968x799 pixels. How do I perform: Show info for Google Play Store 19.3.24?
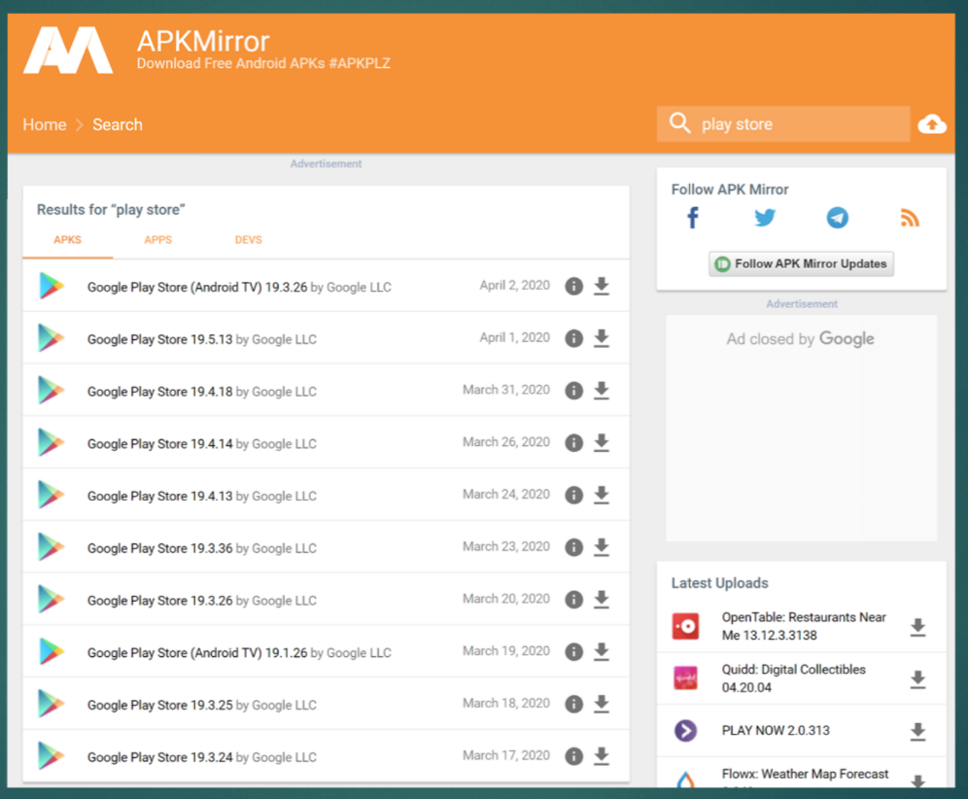pos(574,756)
